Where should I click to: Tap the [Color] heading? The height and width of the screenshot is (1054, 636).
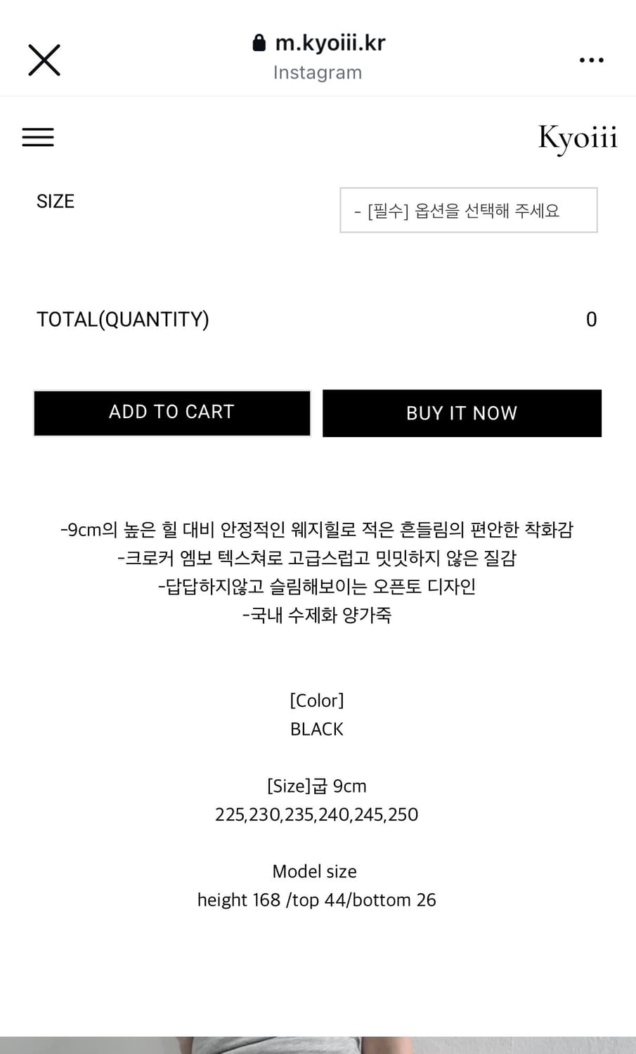click(x=317, y=701)
